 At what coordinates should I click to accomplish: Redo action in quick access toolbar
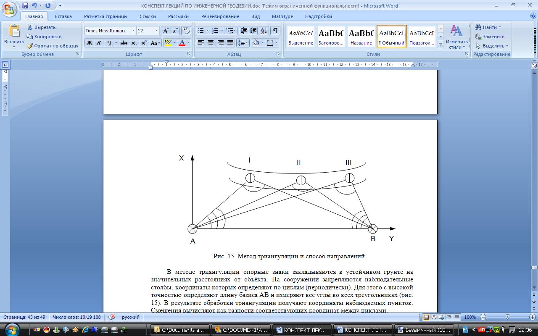click(48, 5)
